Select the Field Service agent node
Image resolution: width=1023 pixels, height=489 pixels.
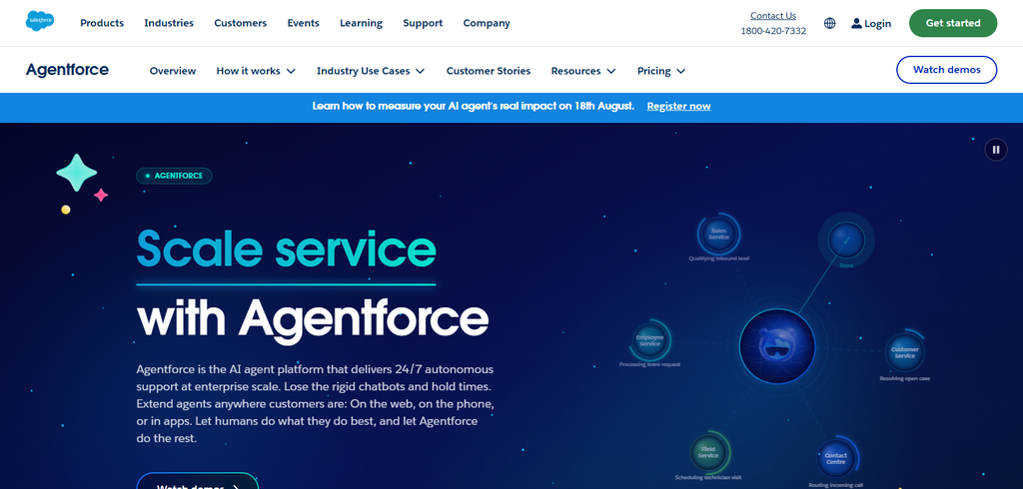pyautogui.click(x=708, y=452)
